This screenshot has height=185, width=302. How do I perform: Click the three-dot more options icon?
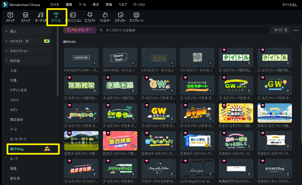[296, 30]
